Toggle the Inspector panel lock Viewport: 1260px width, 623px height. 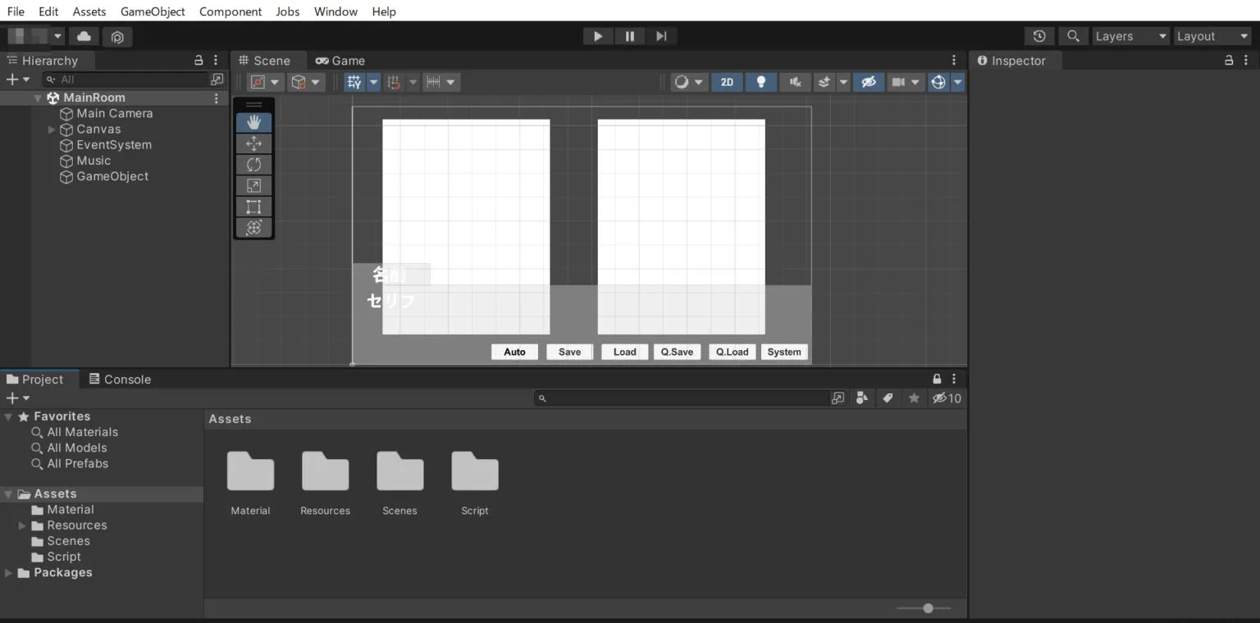point(1229,61)
